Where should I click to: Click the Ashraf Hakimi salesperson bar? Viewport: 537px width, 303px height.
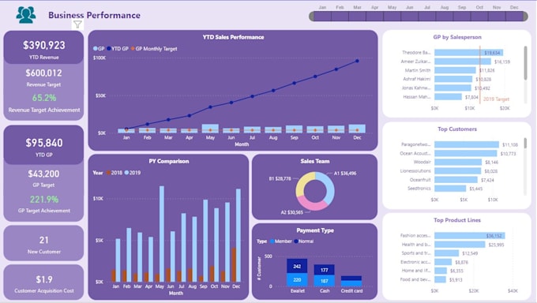click(453, 79)
